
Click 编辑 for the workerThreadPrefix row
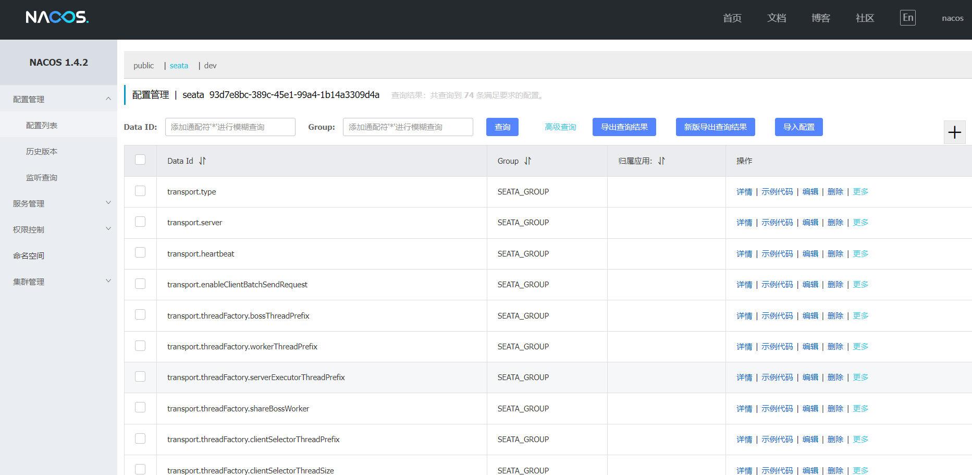click(x=810, y=347)
